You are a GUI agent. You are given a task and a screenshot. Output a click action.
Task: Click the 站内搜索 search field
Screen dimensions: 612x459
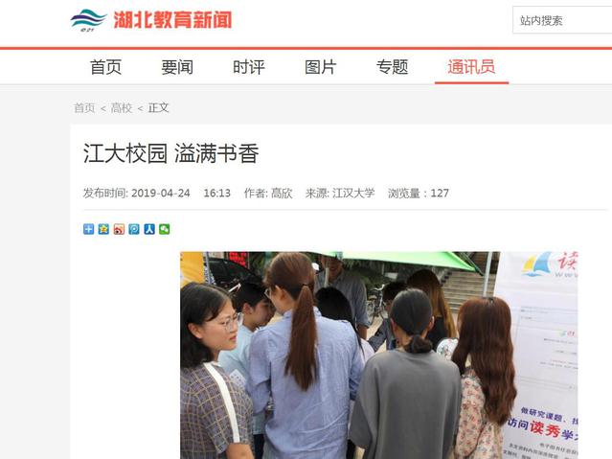(562, 20)
